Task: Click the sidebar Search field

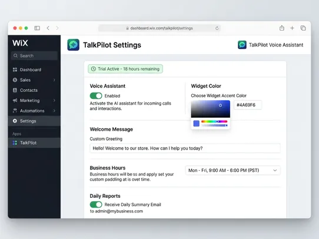Action: tap(34, 55)
